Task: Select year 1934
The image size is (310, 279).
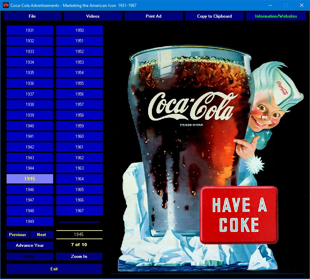Action: [30, 62]
